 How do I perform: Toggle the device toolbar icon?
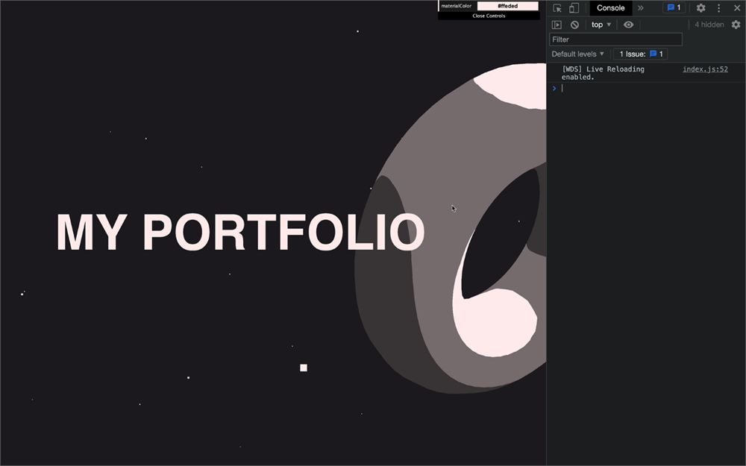tap(574, 8)
